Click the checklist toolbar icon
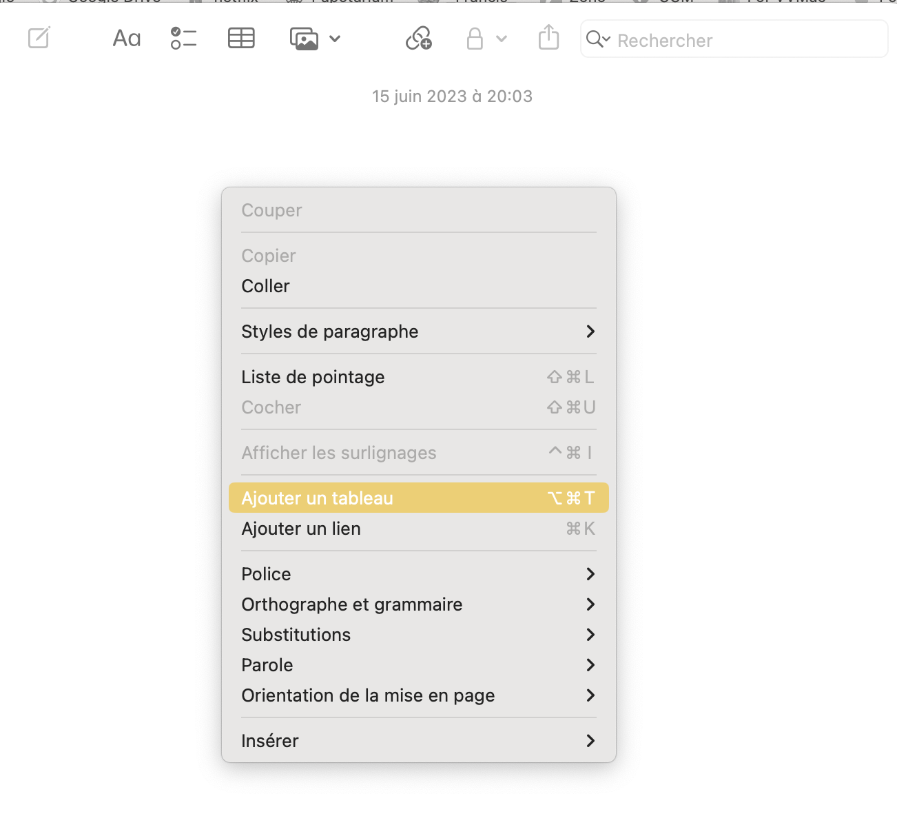 click(x=183, y=39)
